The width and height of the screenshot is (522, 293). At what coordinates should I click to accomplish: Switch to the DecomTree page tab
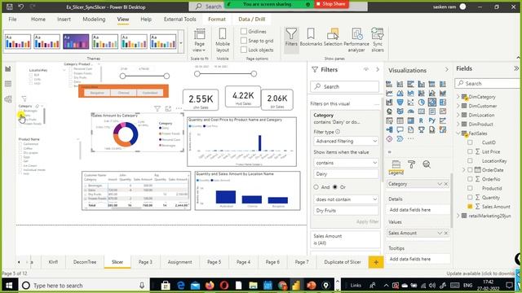point(85,262)
